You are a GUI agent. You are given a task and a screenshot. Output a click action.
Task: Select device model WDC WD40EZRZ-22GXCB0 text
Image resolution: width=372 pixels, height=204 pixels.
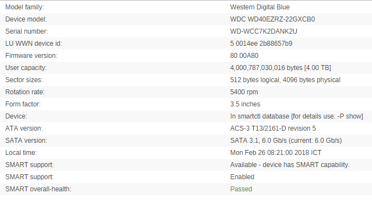[273, 19]
